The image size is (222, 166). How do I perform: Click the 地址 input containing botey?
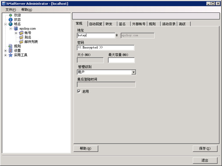tap(96, 35)
